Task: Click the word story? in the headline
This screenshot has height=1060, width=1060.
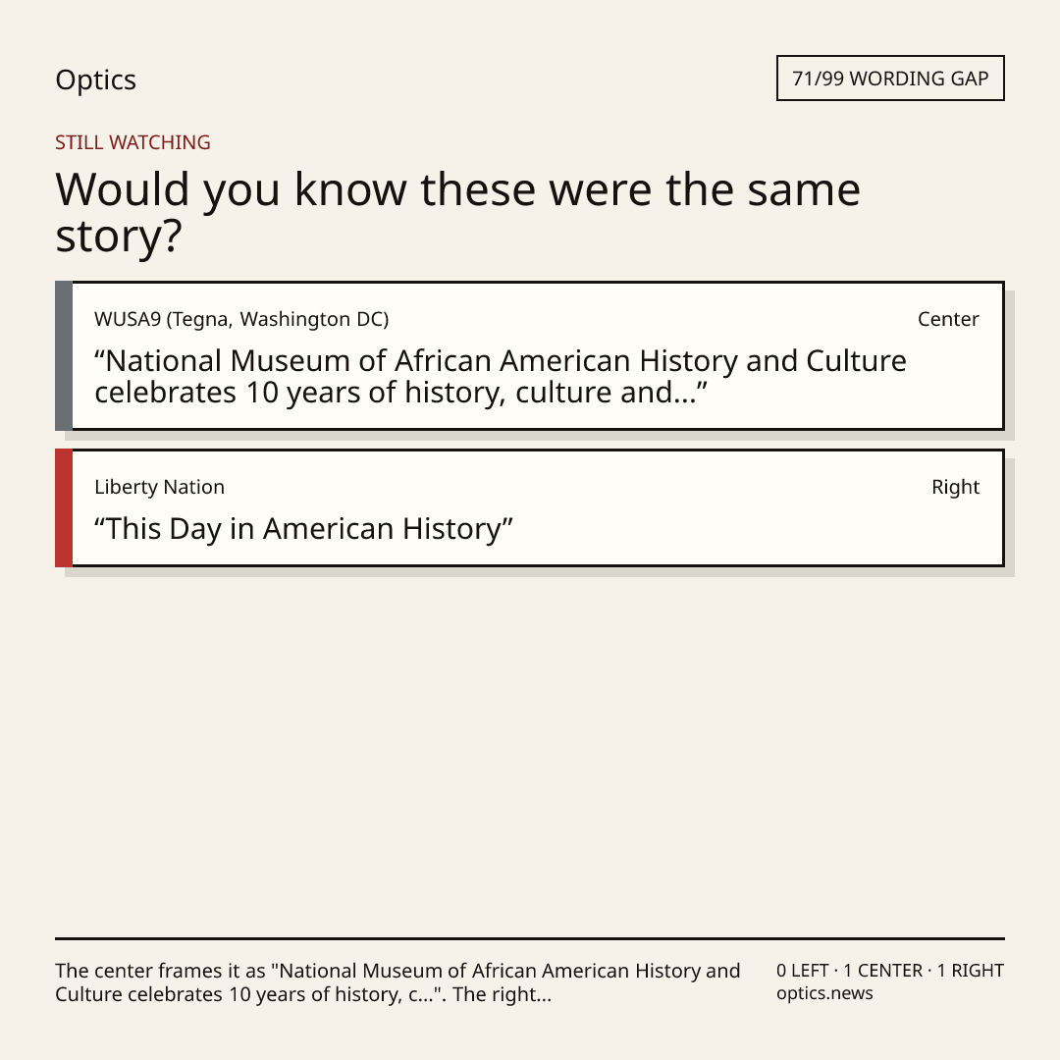Action: tap(119, 237)
